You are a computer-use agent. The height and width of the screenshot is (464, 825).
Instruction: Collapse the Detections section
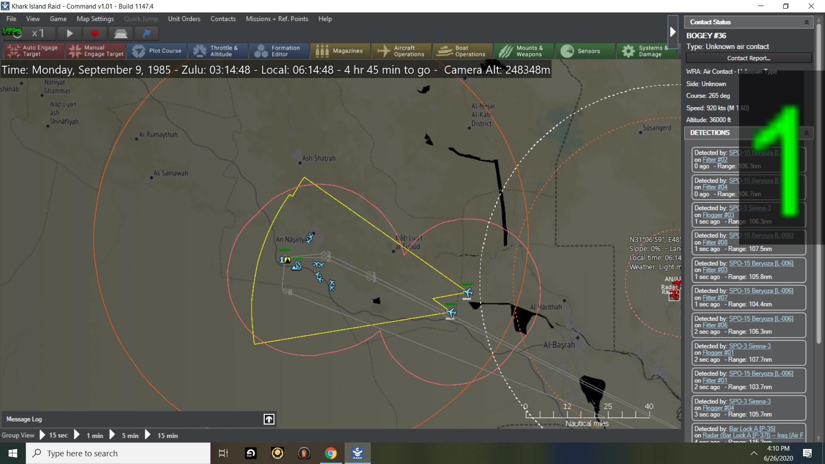pos(807,133)
